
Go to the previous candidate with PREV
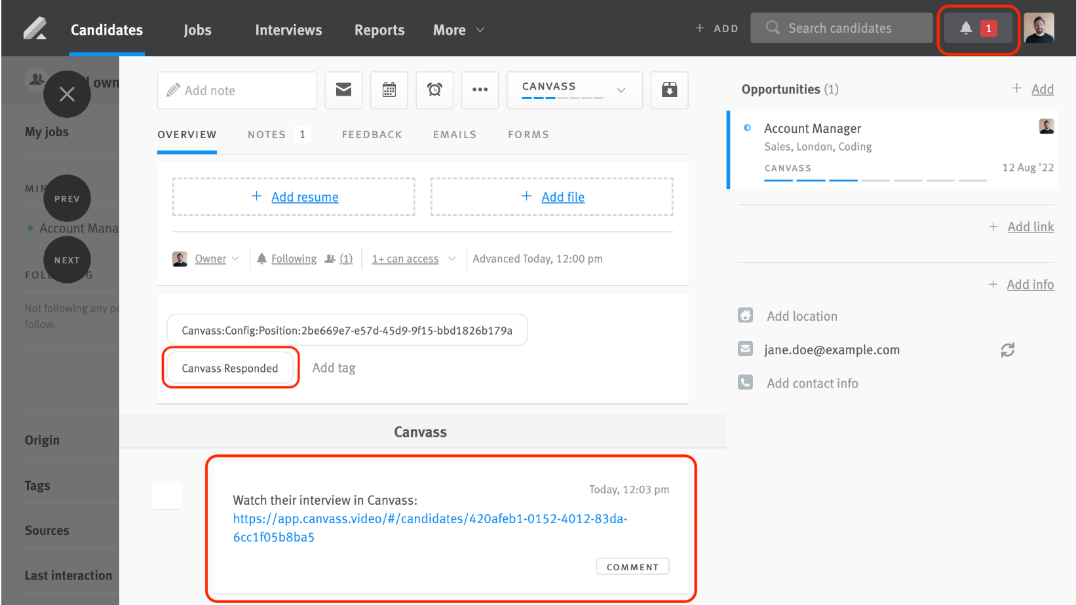(x=67, y=198)
